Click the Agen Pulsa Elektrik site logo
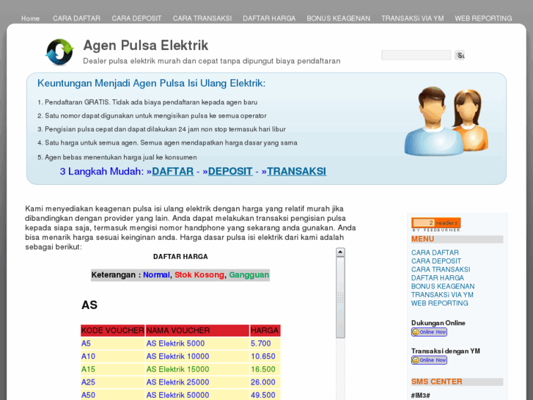The width and height of the screenshot is (533, 400). 60,52
